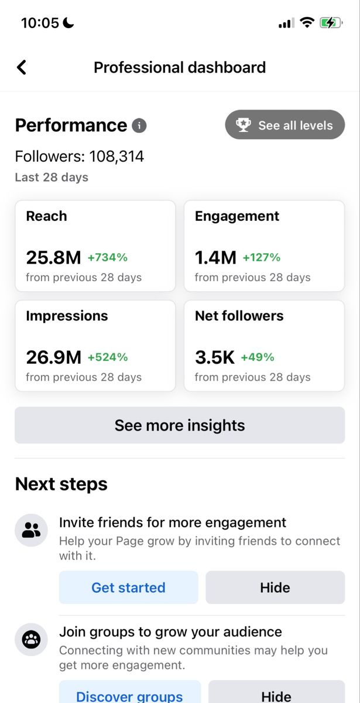Hide the invite friends suggestion

275,588
